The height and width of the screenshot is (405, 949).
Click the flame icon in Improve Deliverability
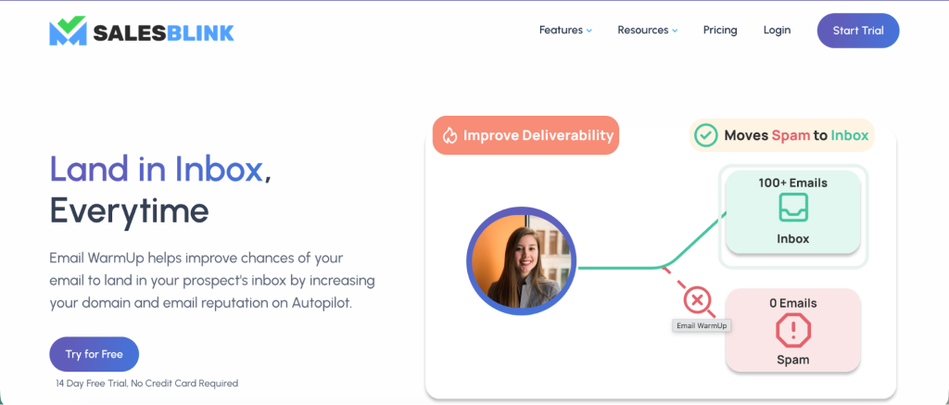449,135
